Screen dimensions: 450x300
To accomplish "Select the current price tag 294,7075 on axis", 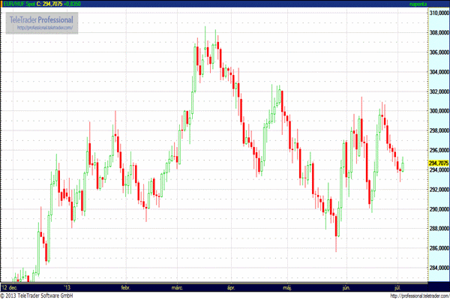I will pos(438,163).
